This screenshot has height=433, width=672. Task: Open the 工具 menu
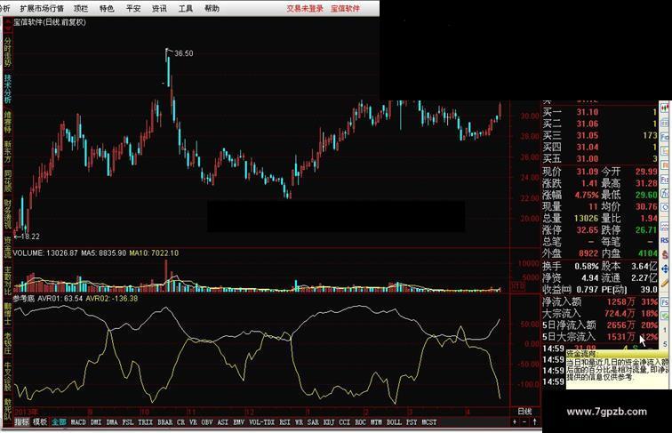tap(185, 8)
